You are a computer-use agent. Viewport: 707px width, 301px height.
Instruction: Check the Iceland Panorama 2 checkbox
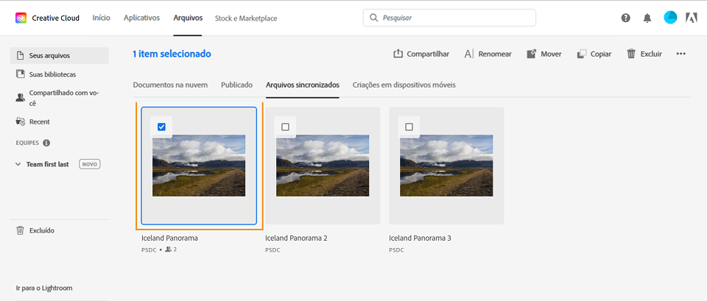[x=286, y=127]
